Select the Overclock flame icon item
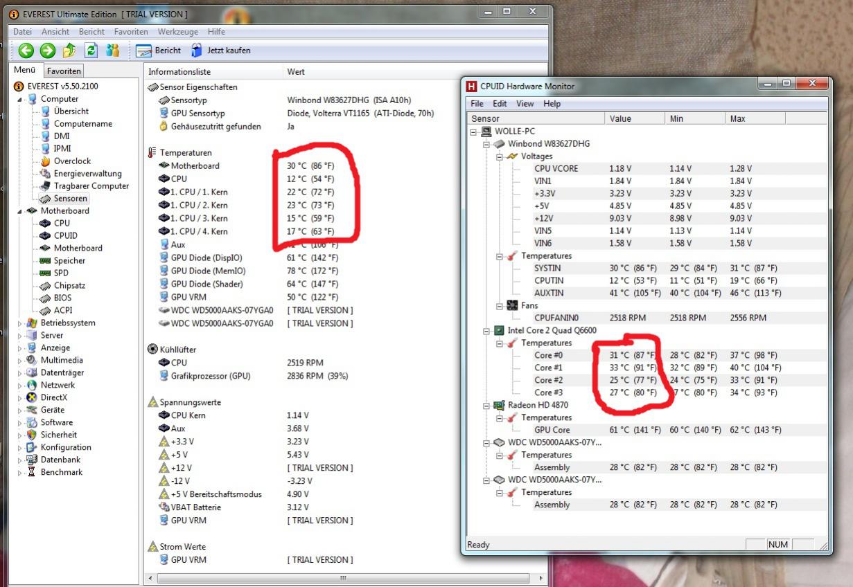 point(46,161)
